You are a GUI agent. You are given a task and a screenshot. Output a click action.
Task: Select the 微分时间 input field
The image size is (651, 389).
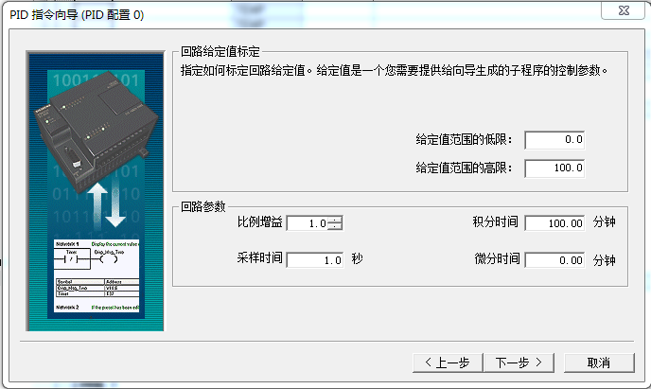point(555,259)
